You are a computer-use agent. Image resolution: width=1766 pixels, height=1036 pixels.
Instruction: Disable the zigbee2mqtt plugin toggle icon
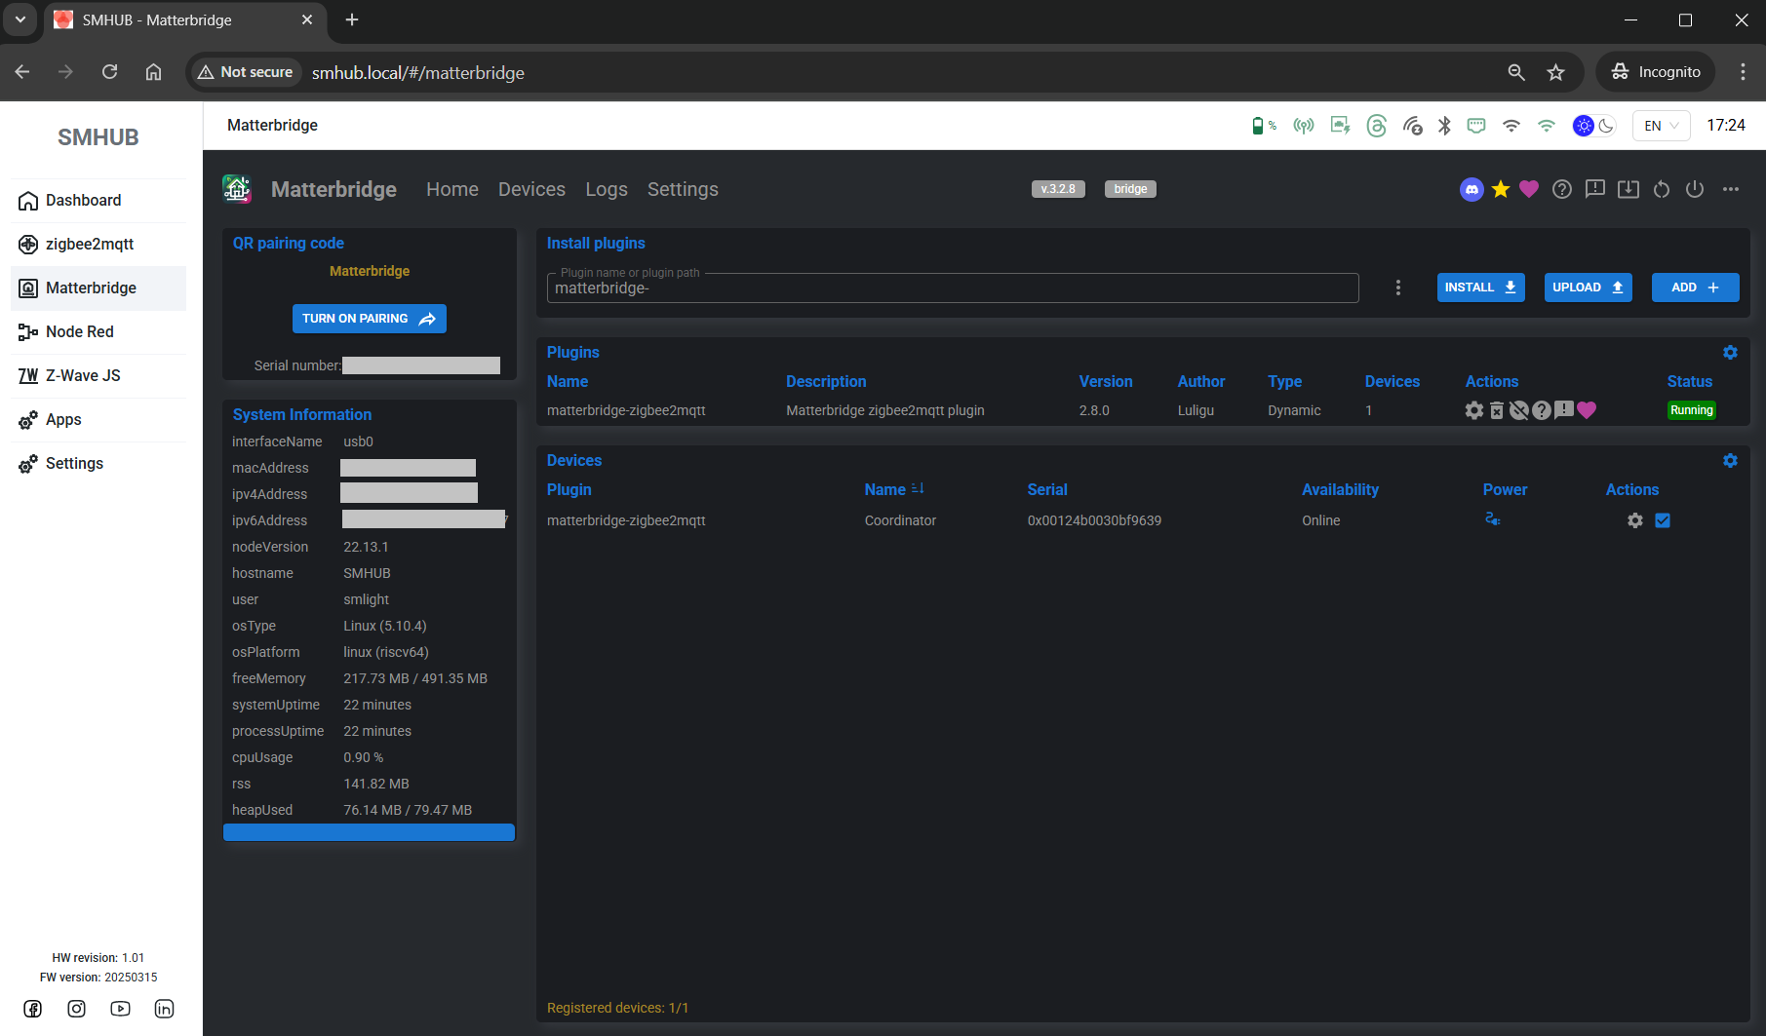pos(1519,410)
